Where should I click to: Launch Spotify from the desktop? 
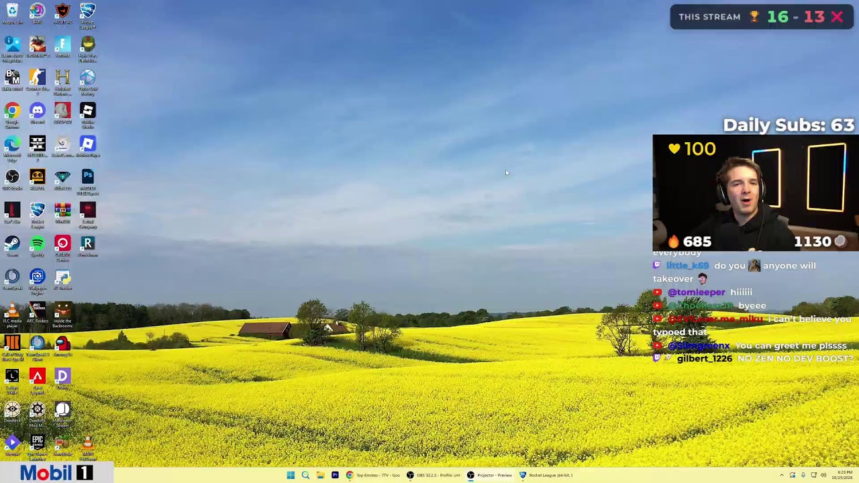(x=38, y=246)
